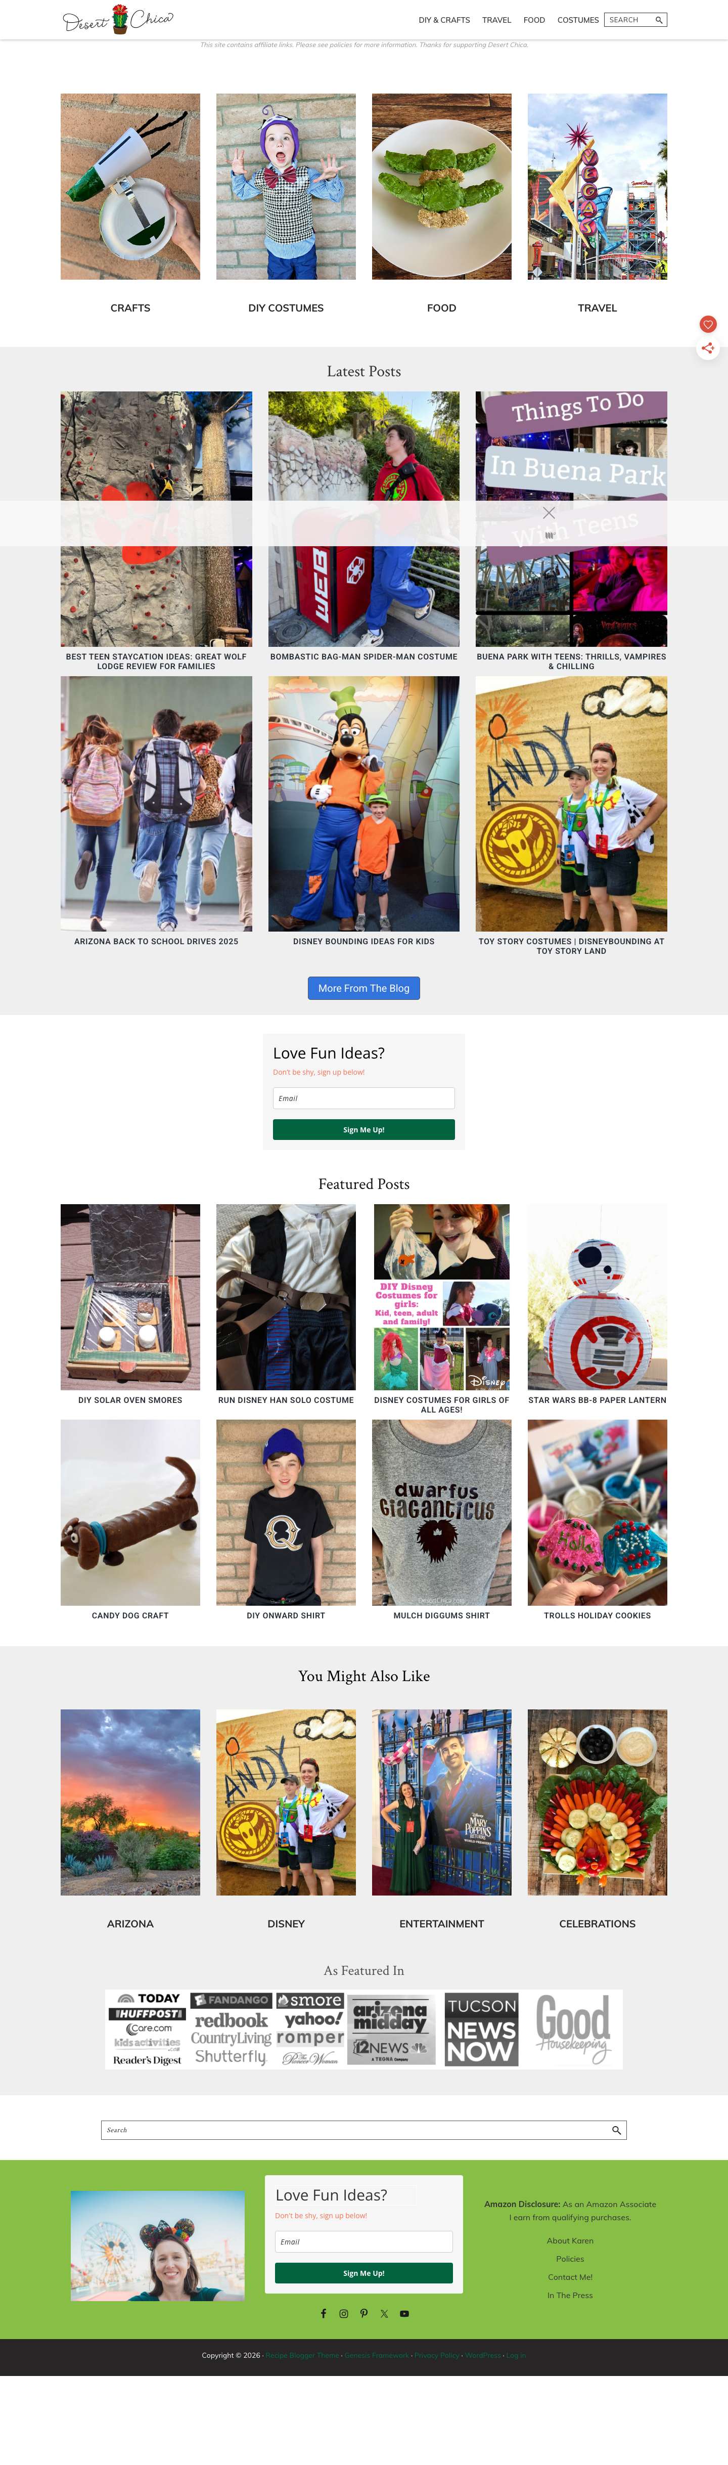Close the overlay banner with X icon

click(x=549, y=513)
